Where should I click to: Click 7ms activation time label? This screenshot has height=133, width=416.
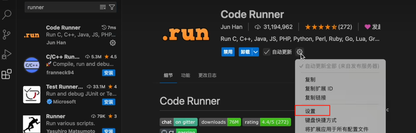click(x=109, y=27)
